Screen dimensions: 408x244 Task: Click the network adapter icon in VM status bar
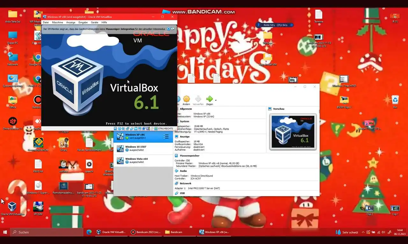click(127, 129)
